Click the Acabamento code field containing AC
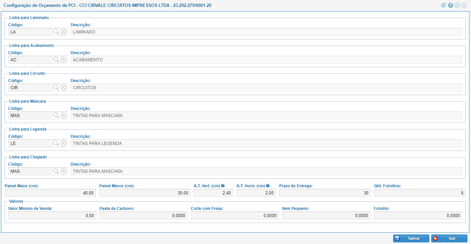Image resolution: width=471 pixels, height=244 pixels. [30, 60]
